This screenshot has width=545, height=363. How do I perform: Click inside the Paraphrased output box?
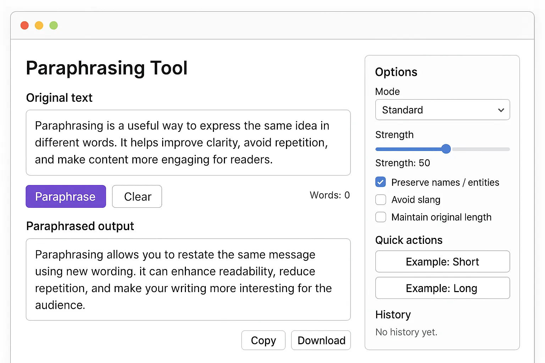point(188,279)
